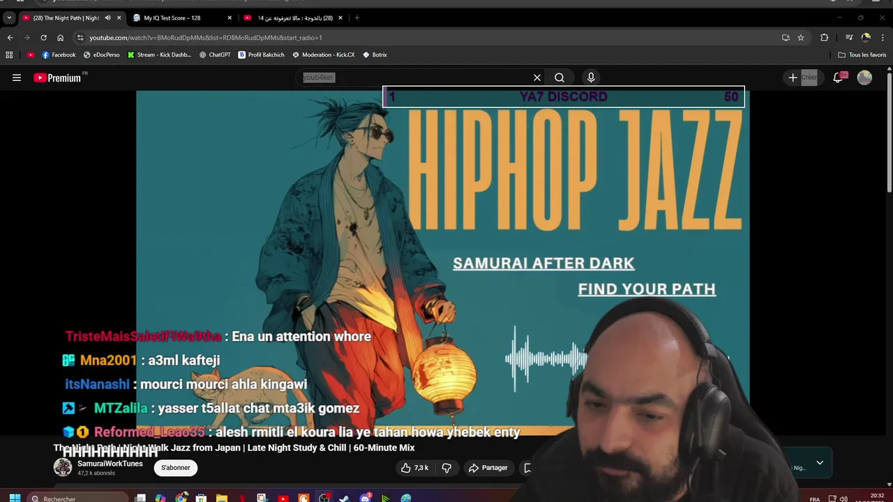Open Chrome from the taskbar
The height and width of the screenshot is (502, 893).
click(x=181, y=498)
